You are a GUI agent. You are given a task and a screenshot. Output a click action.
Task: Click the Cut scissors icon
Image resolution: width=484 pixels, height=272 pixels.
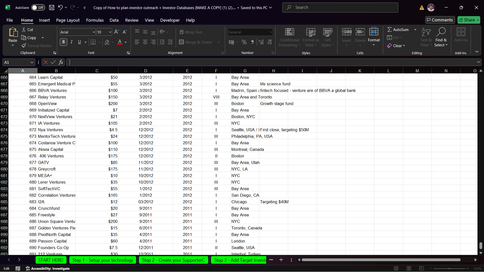(x=24, y=30)
